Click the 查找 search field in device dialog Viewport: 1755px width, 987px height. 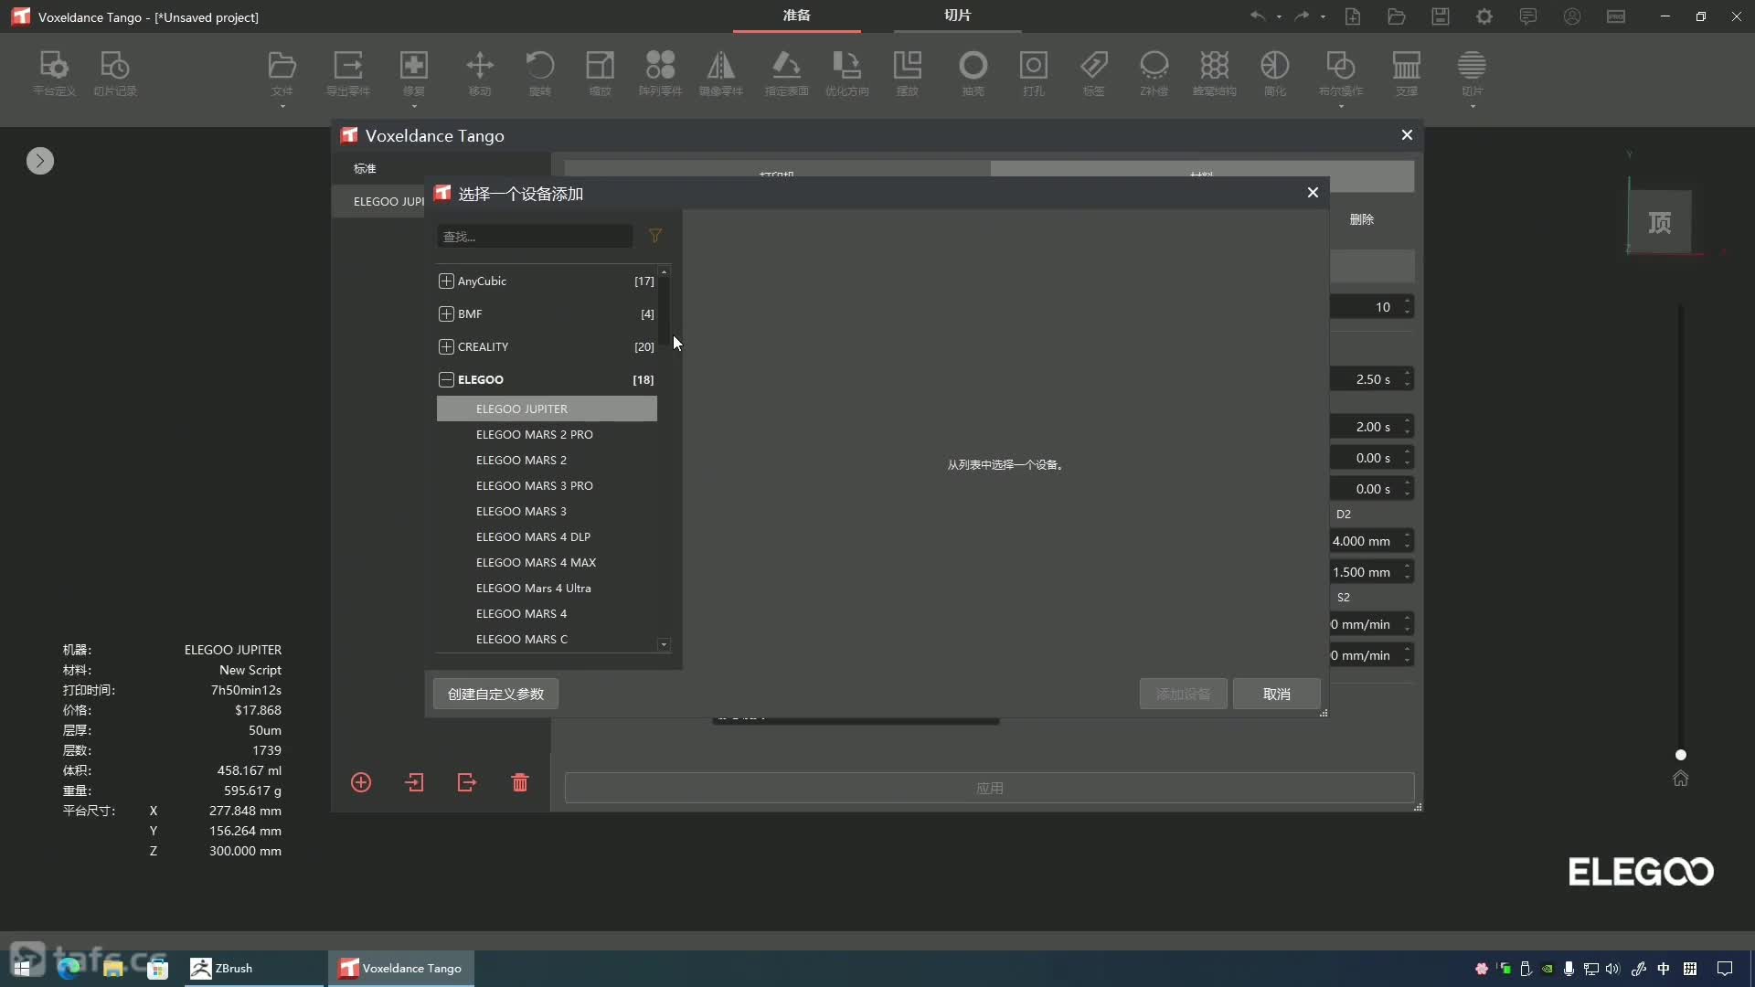click(535, 236)
